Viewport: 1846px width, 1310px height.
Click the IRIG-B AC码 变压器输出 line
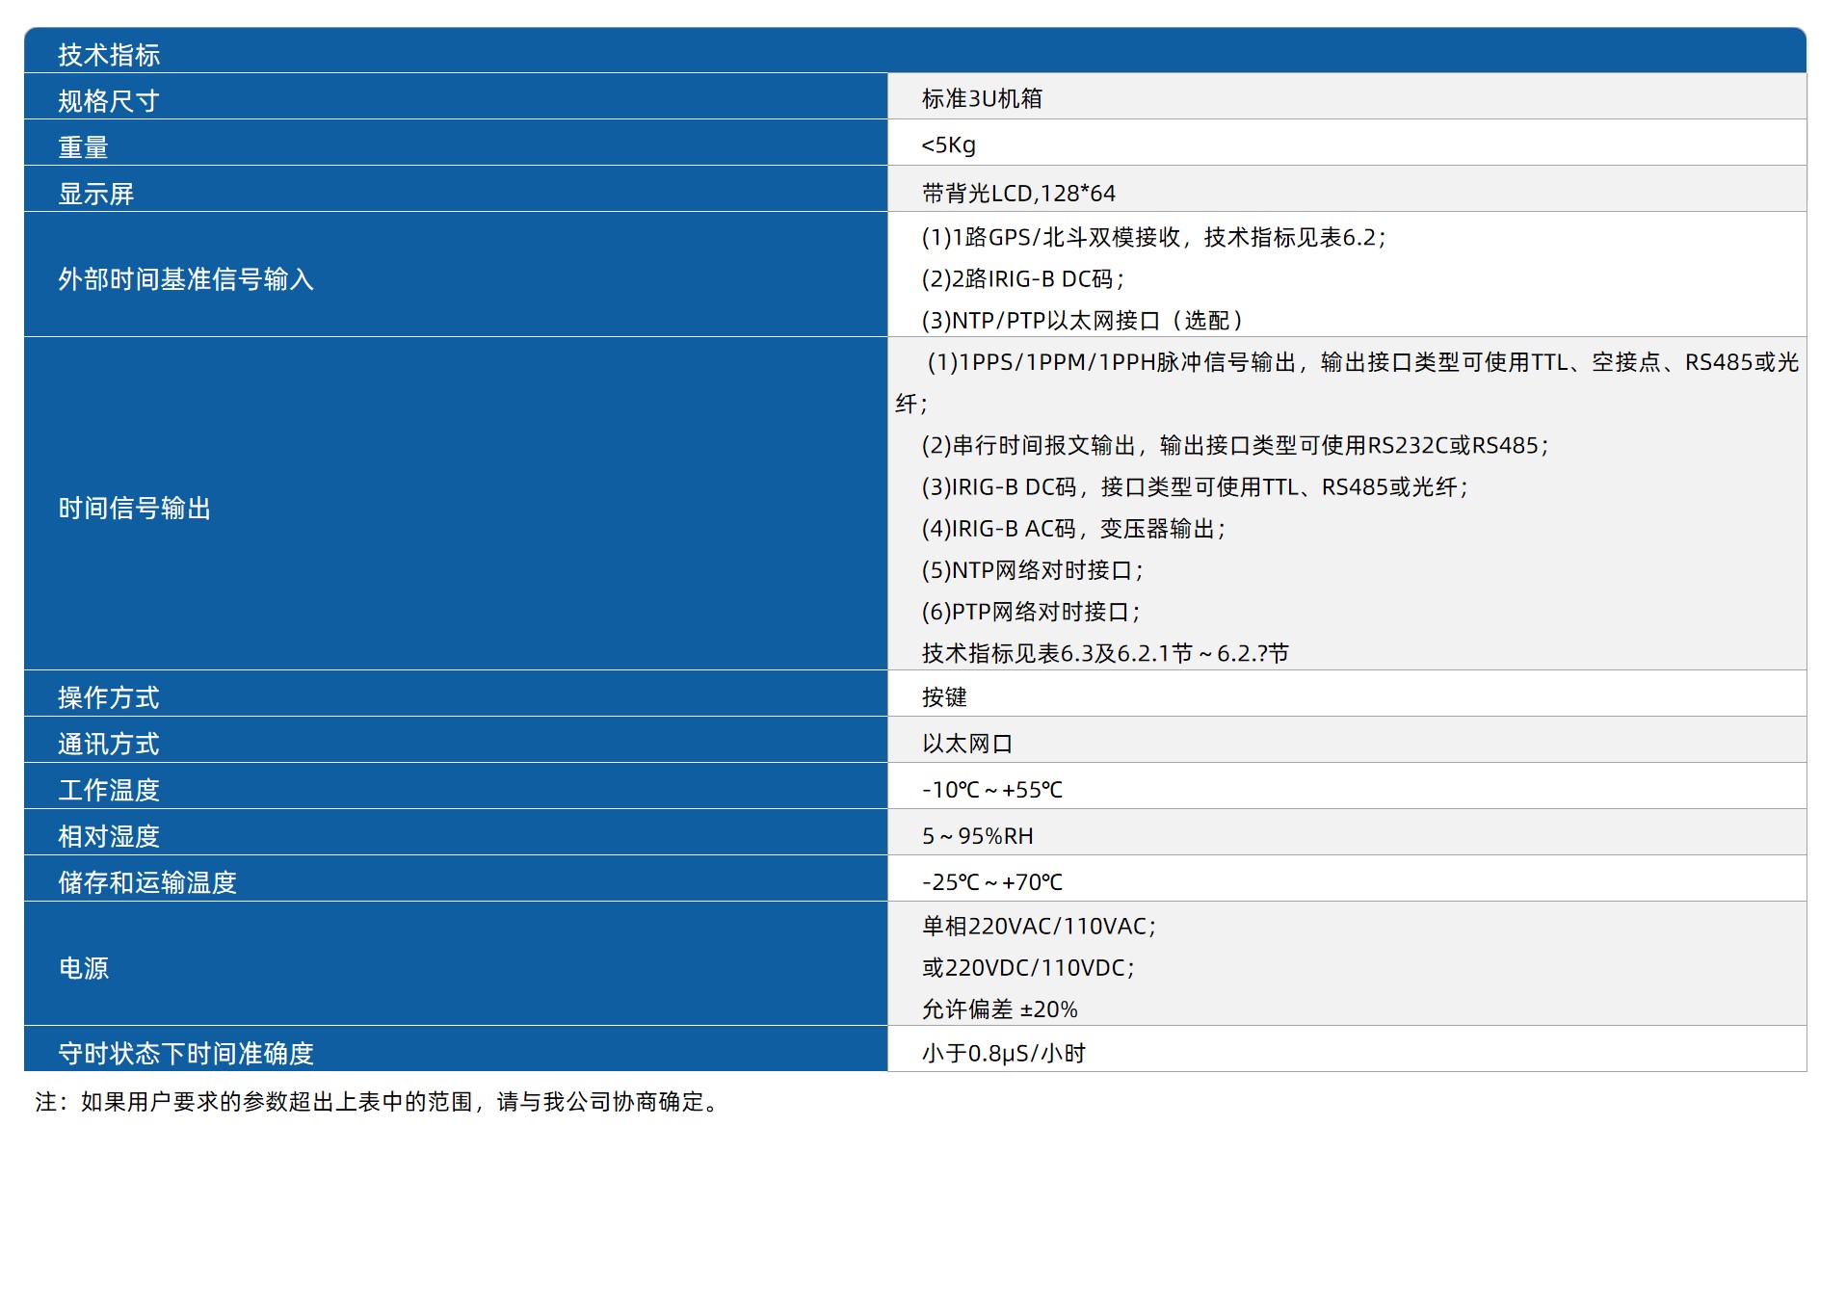[x=1072, y=528]
